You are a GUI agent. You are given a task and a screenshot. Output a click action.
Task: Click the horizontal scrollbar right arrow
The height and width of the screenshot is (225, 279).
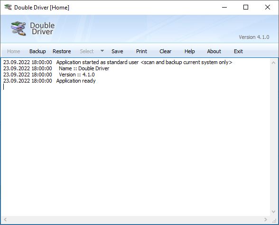coord(266,219)
